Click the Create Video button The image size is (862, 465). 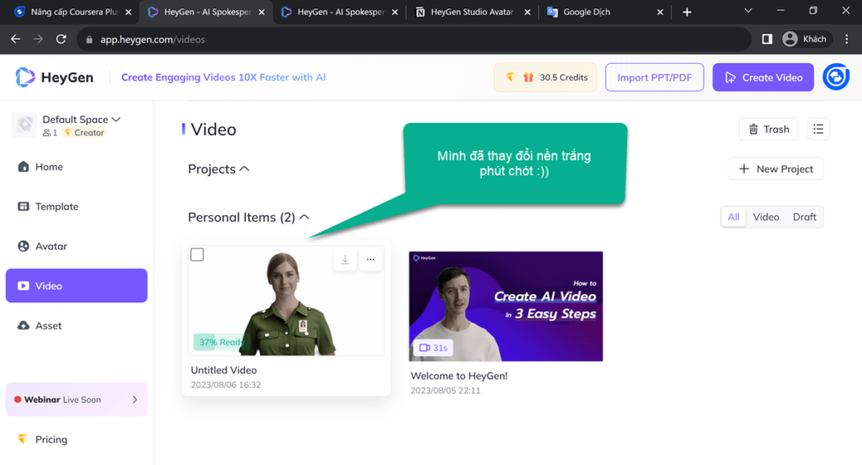(763, 77)
